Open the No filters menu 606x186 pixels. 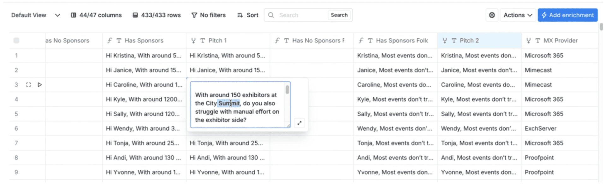[x=209, y=15]
